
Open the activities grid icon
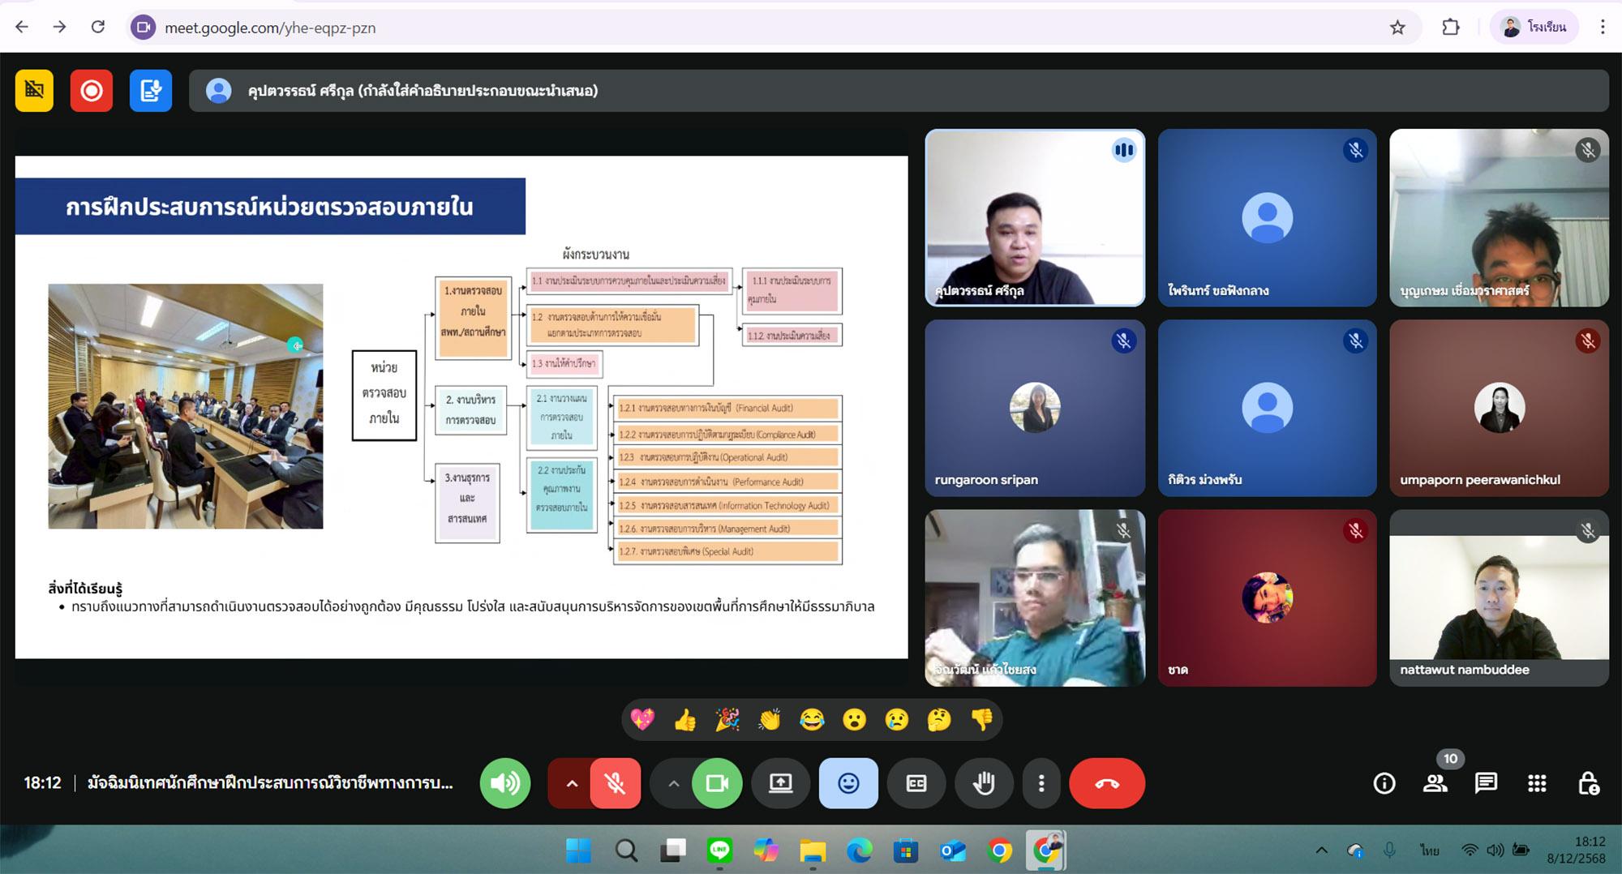(1536, 783)
